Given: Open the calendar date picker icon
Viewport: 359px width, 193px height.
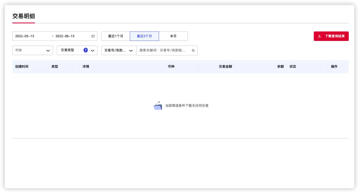Looking at the screenshot, I should [93, 36].
